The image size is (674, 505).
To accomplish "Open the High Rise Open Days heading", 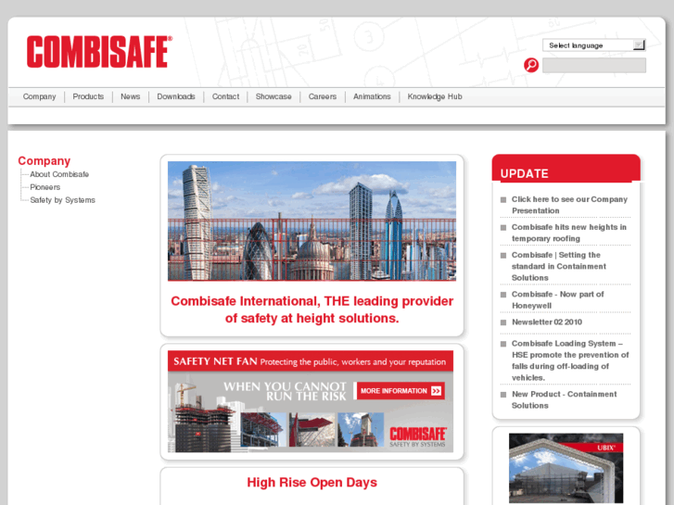I will 312,482.
